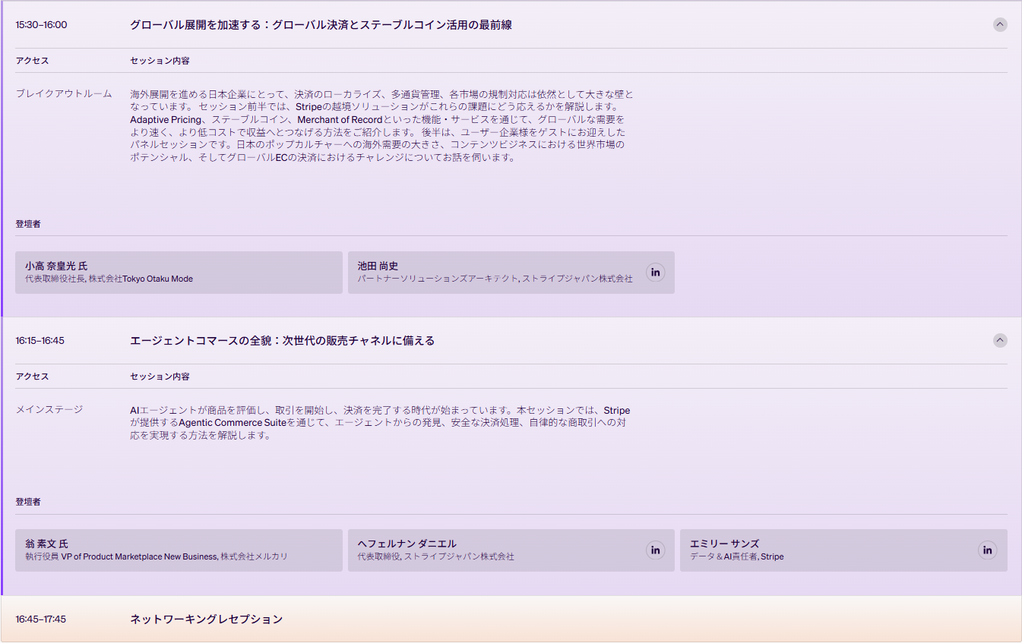Select the speaker card エミリー サンズ

tap(843, 550)
